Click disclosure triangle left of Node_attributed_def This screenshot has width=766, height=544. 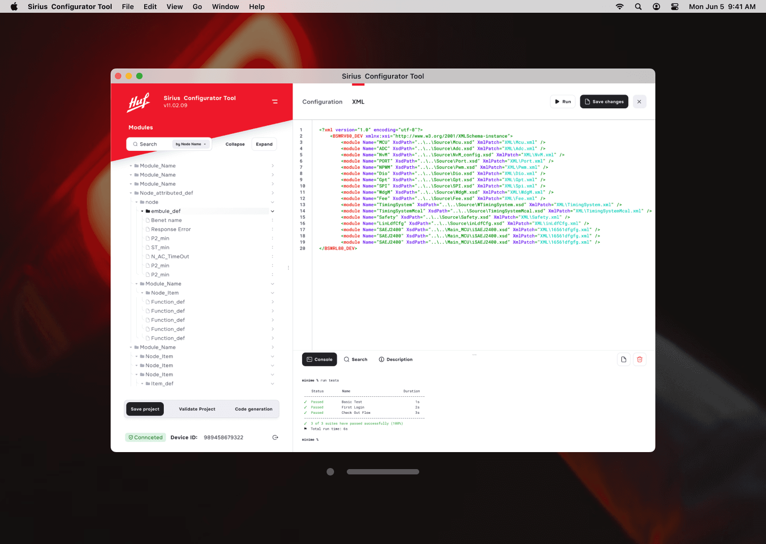(x=131, y=193)
